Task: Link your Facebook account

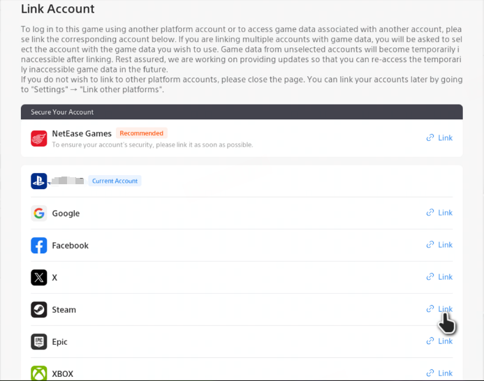Action: tap(439, 245)
